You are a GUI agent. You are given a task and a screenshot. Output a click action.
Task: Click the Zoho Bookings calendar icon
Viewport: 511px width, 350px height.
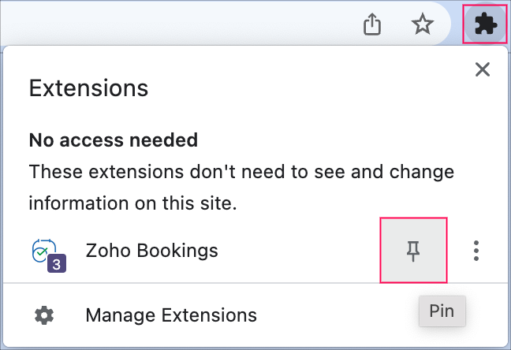(x=44, y=250)
